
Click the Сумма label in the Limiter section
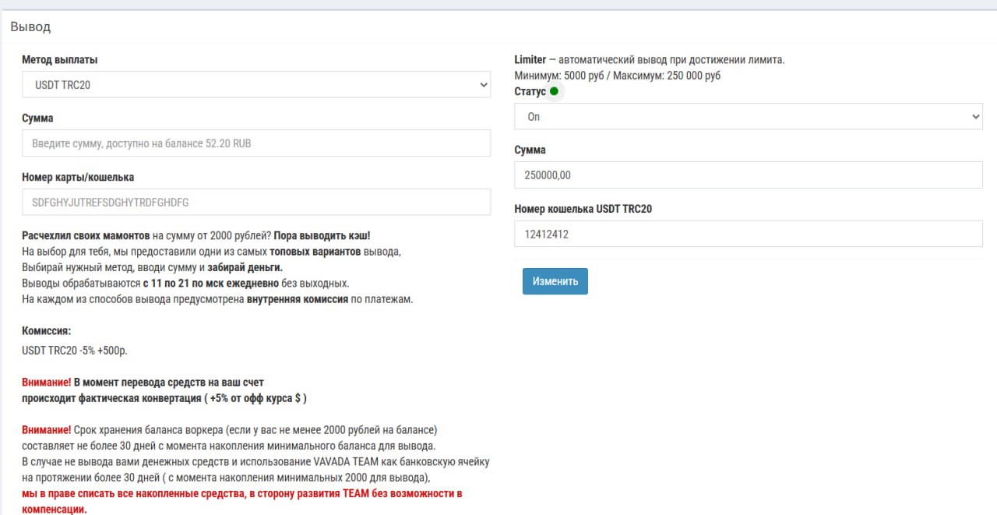click(x=530, y=150)
